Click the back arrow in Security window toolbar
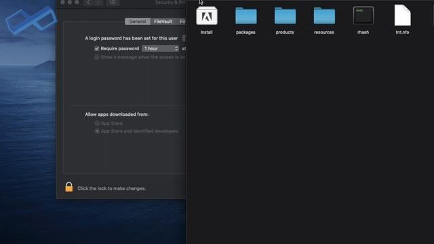Screen dimensions: 434x244 (89, 3)
